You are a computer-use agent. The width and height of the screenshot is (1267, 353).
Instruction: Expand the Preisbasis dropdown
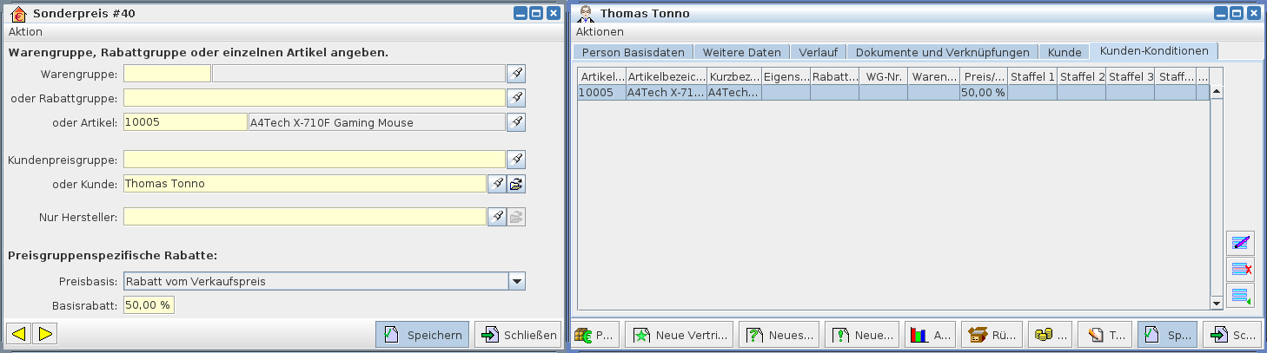(x=516, y=281)
